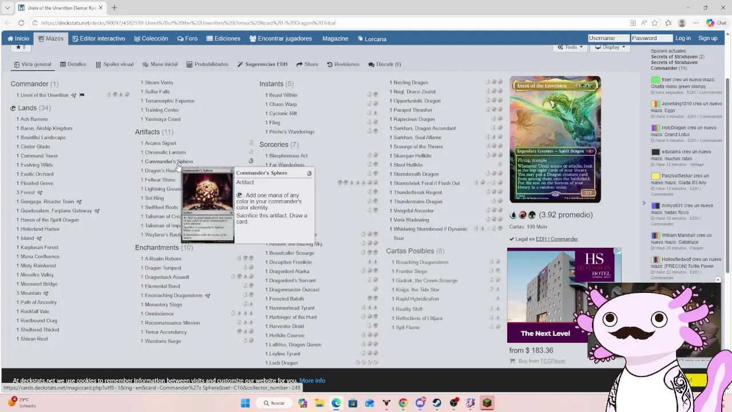Viewport: 732px width, 412px height.
Task: Click the Secrets of Strixhaven spoiler link
Action: coord(674,57)
